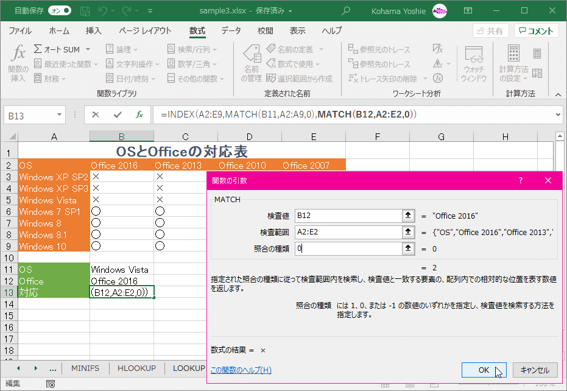
Task: Click the Save icon in title bar
Action: pos(85,11)
